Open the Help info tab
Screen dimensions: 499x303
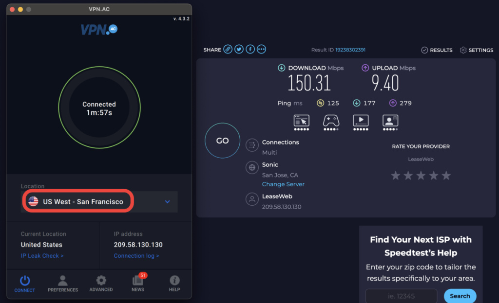174,284
